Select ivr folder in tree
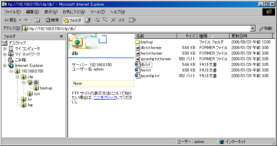 click(x=30, y=99)
